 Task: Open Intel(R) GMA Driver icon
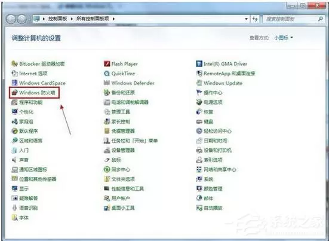(x=199, y=63)
